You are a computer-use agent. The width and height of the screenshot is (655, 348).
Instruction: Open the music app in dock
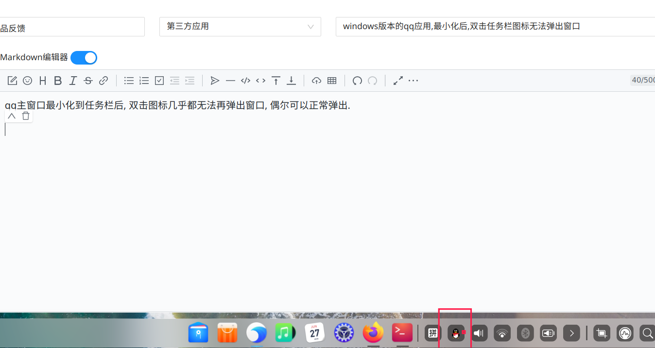point(286,332)
